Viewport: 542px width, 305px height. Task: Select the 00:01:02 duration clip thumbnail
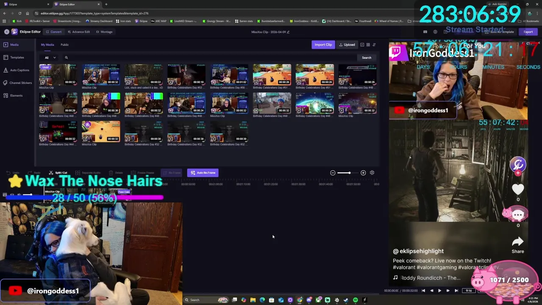(x=229, y=75)
